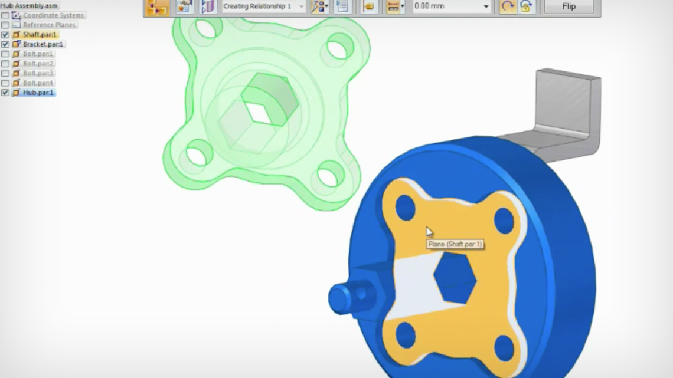Click the reference planes display icon

[x=207, y=6]
